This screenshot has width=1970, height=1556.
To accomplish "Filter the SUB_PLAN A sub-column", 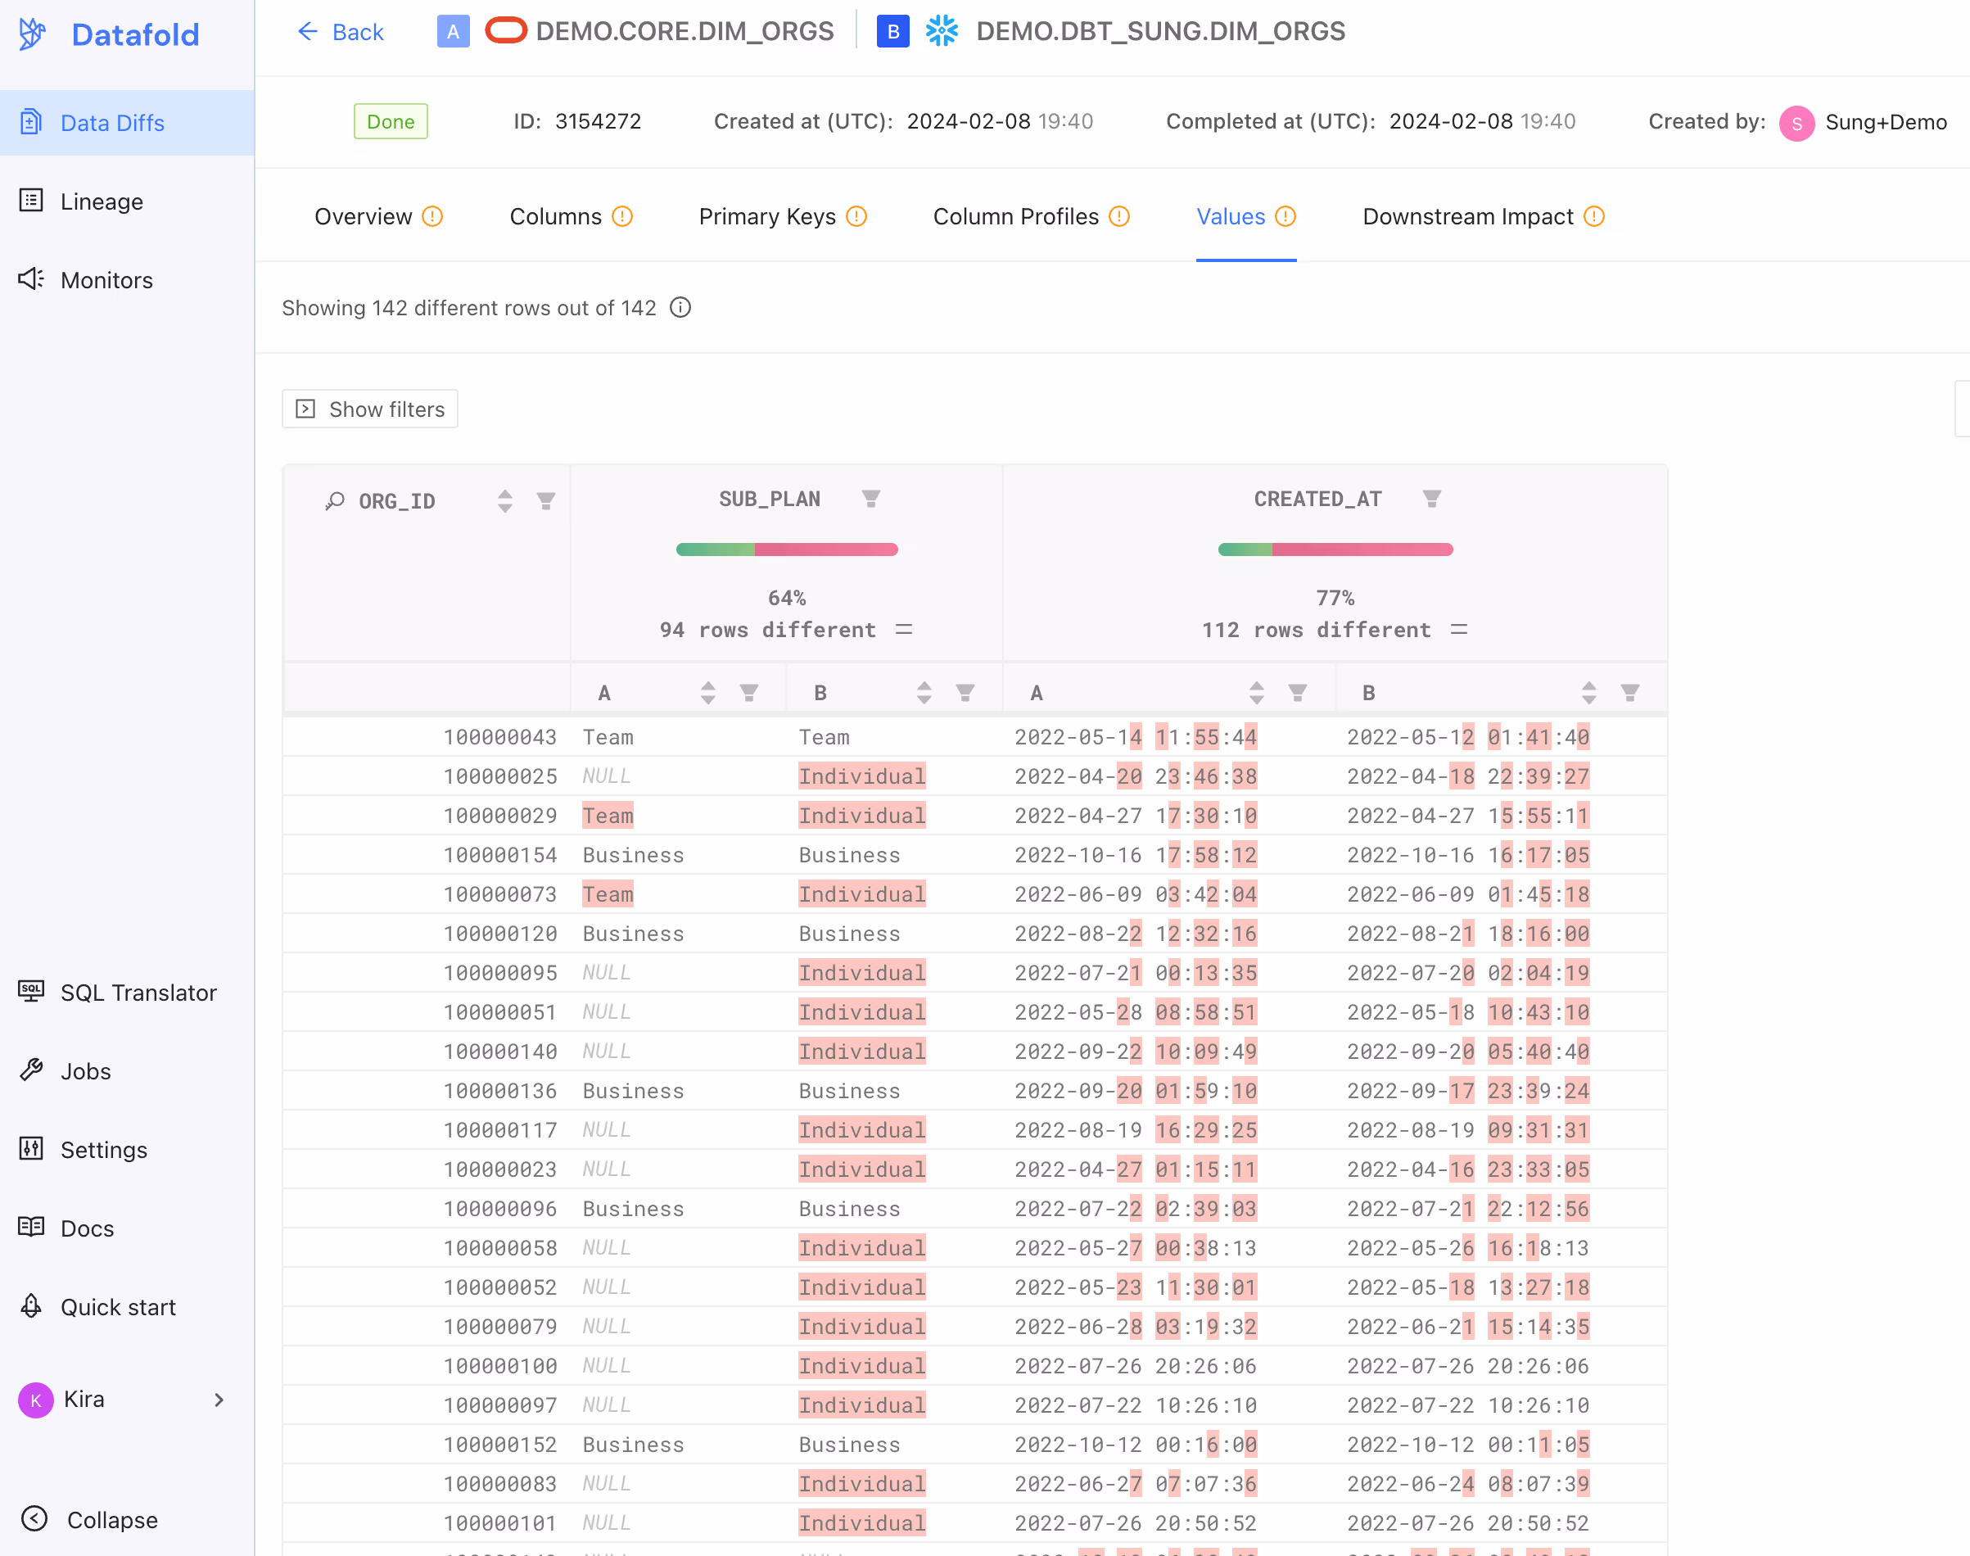I will pyautogui.click(x=748, y=694).
